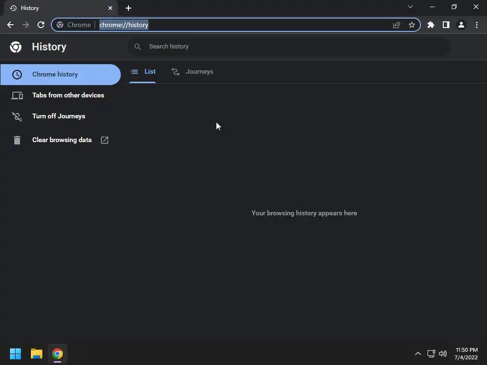The height and width of the screenshot is (365, 487).
Task: Select the History browser tab
Action: 60,8
